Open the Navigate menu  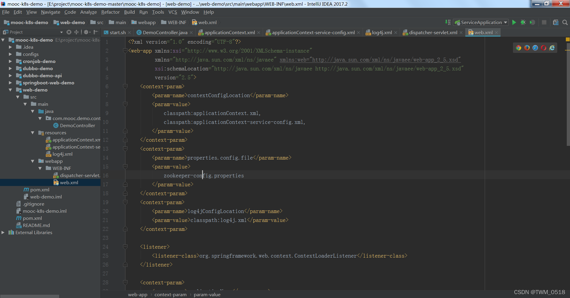coord(51,12)
